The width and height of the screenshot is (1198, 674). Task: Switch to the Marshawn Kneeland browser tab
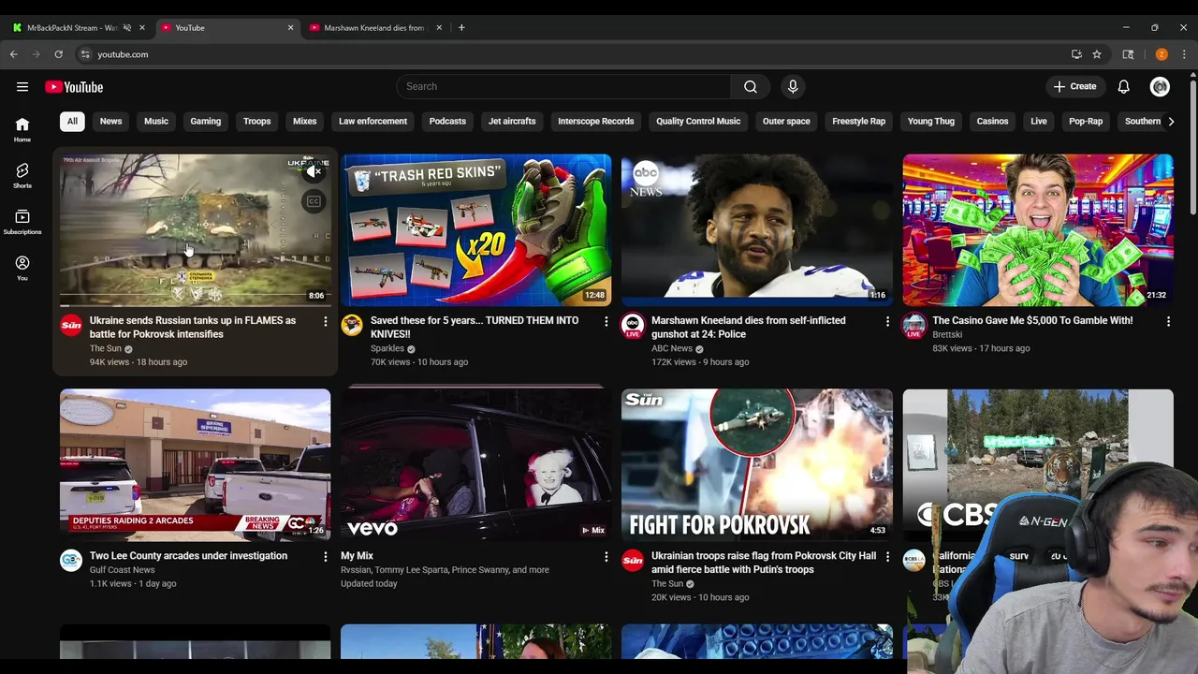tap(373, 27)
